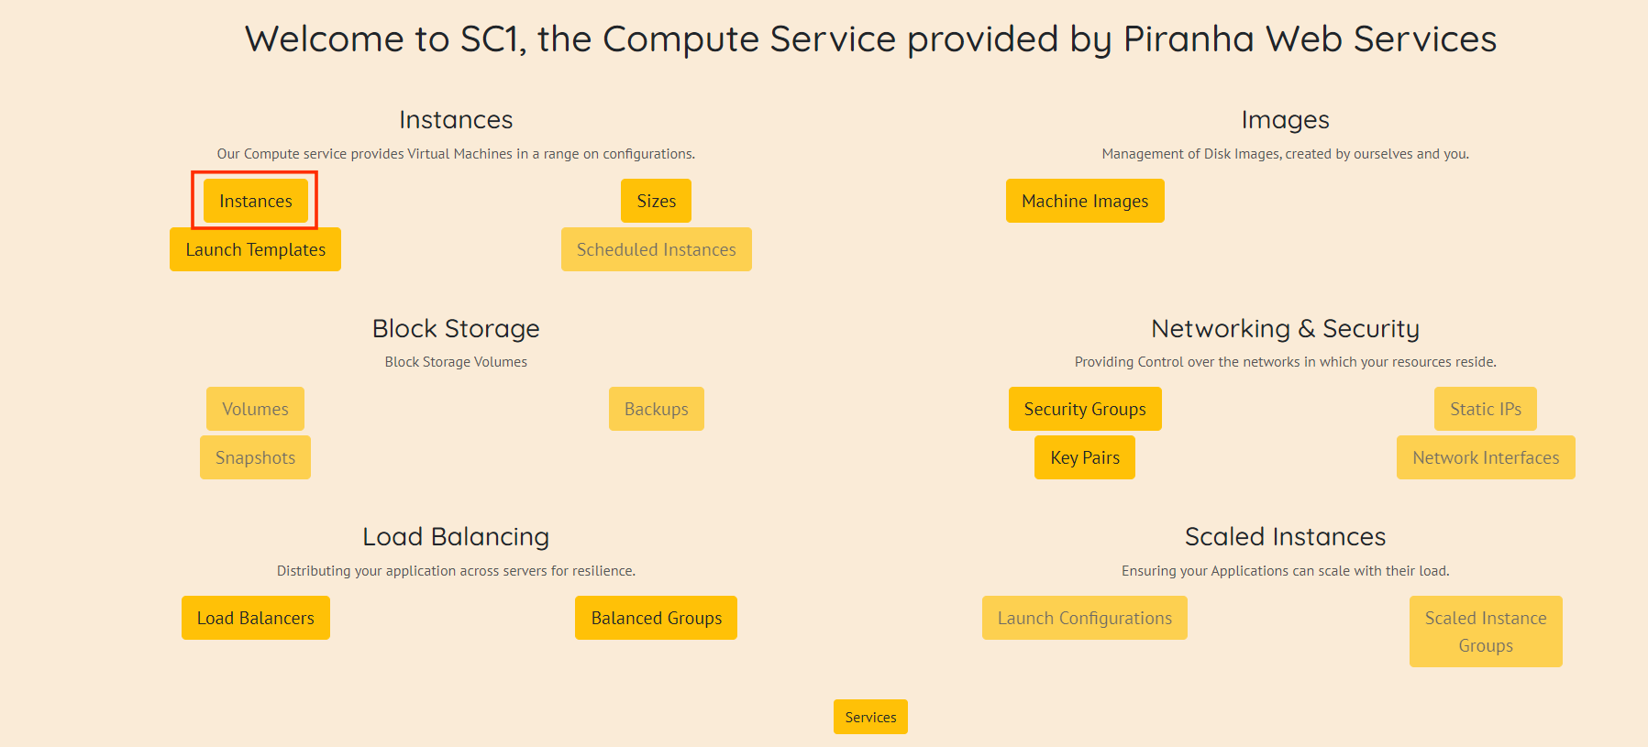Image resolution: width=1648 pixels, height=747 pixels.
Task: Open Security Groups
Action: [1084, 409]
